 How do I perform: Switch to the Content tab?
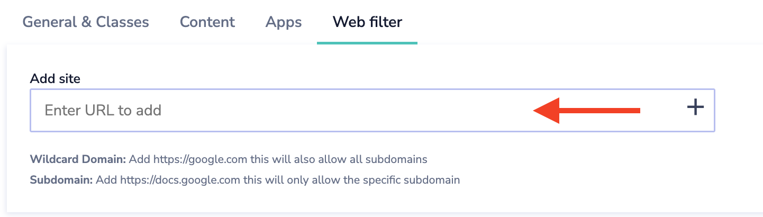click(x=207, y=22)
